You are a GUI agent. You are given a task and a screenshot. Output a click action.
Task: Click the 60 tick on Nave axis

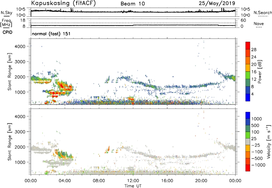[x=243, y=20]
